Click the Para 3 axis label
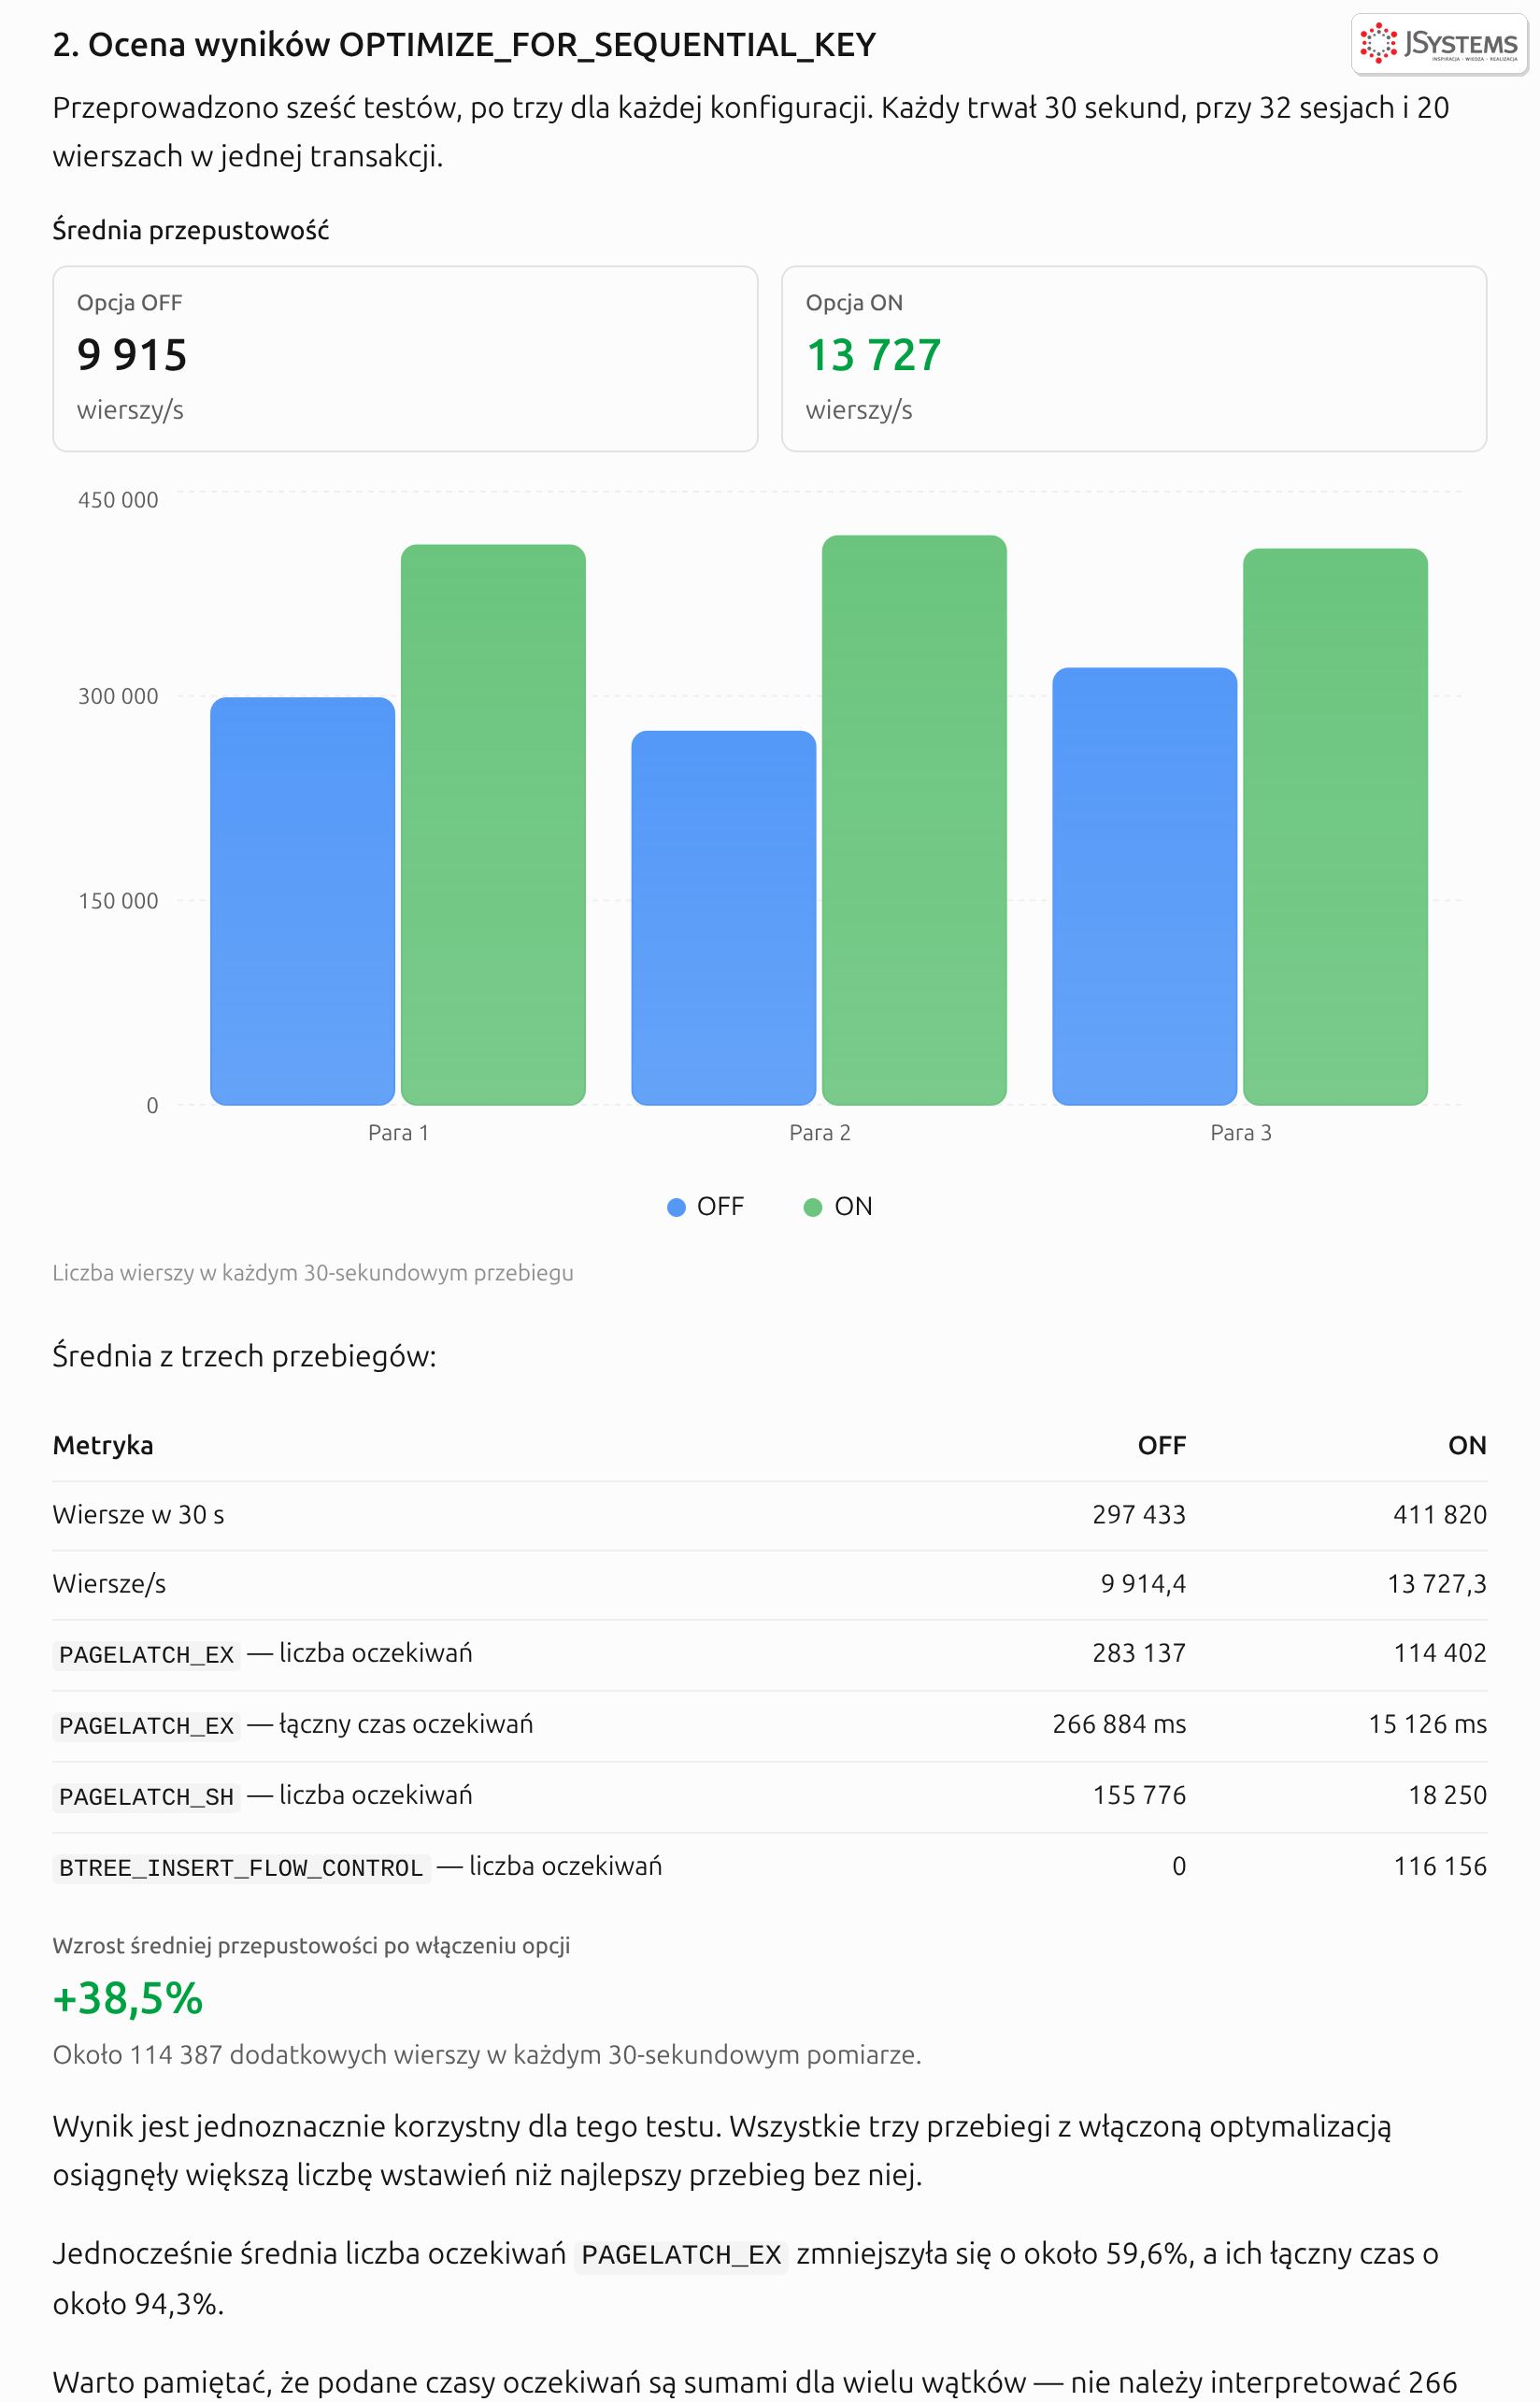The width and height of the screenshot is (1540, 2402). coord(1240,1132)
